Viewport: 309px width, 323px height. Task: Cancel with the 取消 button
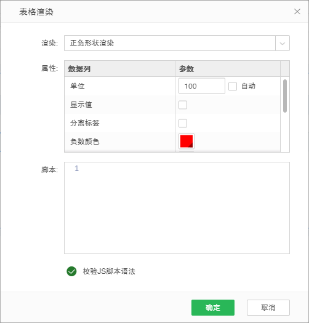click(x=268, y=308)
